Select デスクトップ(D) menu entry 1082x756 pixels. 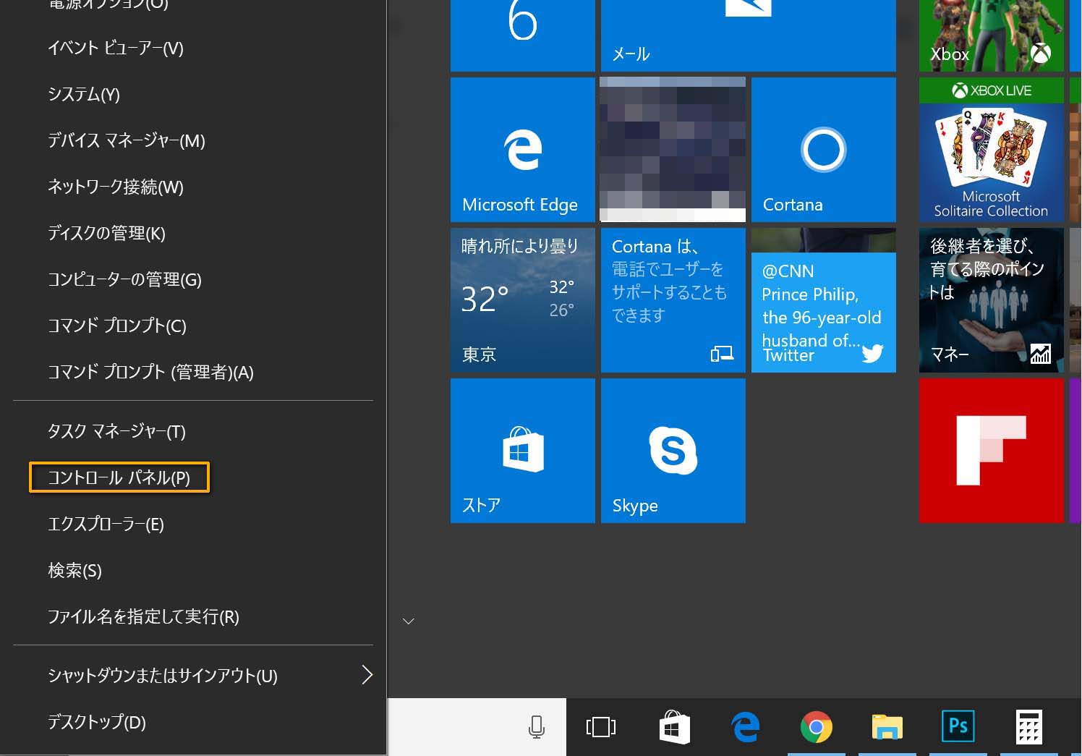pos(193,722)
